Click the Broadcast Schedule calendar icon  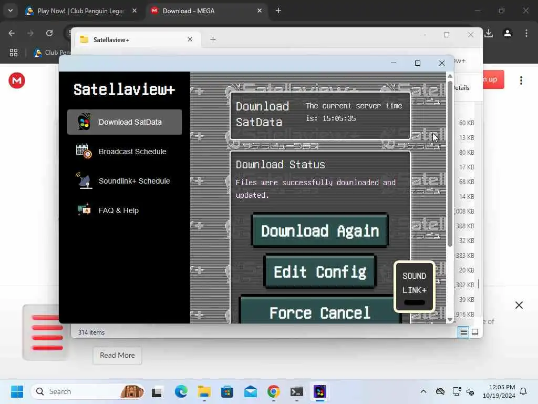[x=84, y=151]
